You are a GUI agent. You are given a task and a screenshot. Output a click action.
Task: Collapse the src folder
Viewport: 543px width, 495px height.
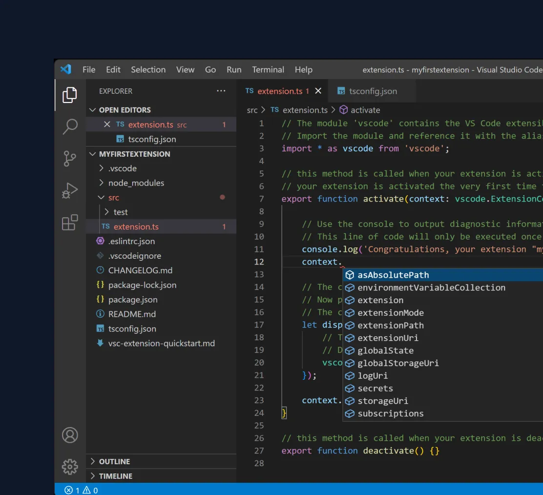pos(113,198)
